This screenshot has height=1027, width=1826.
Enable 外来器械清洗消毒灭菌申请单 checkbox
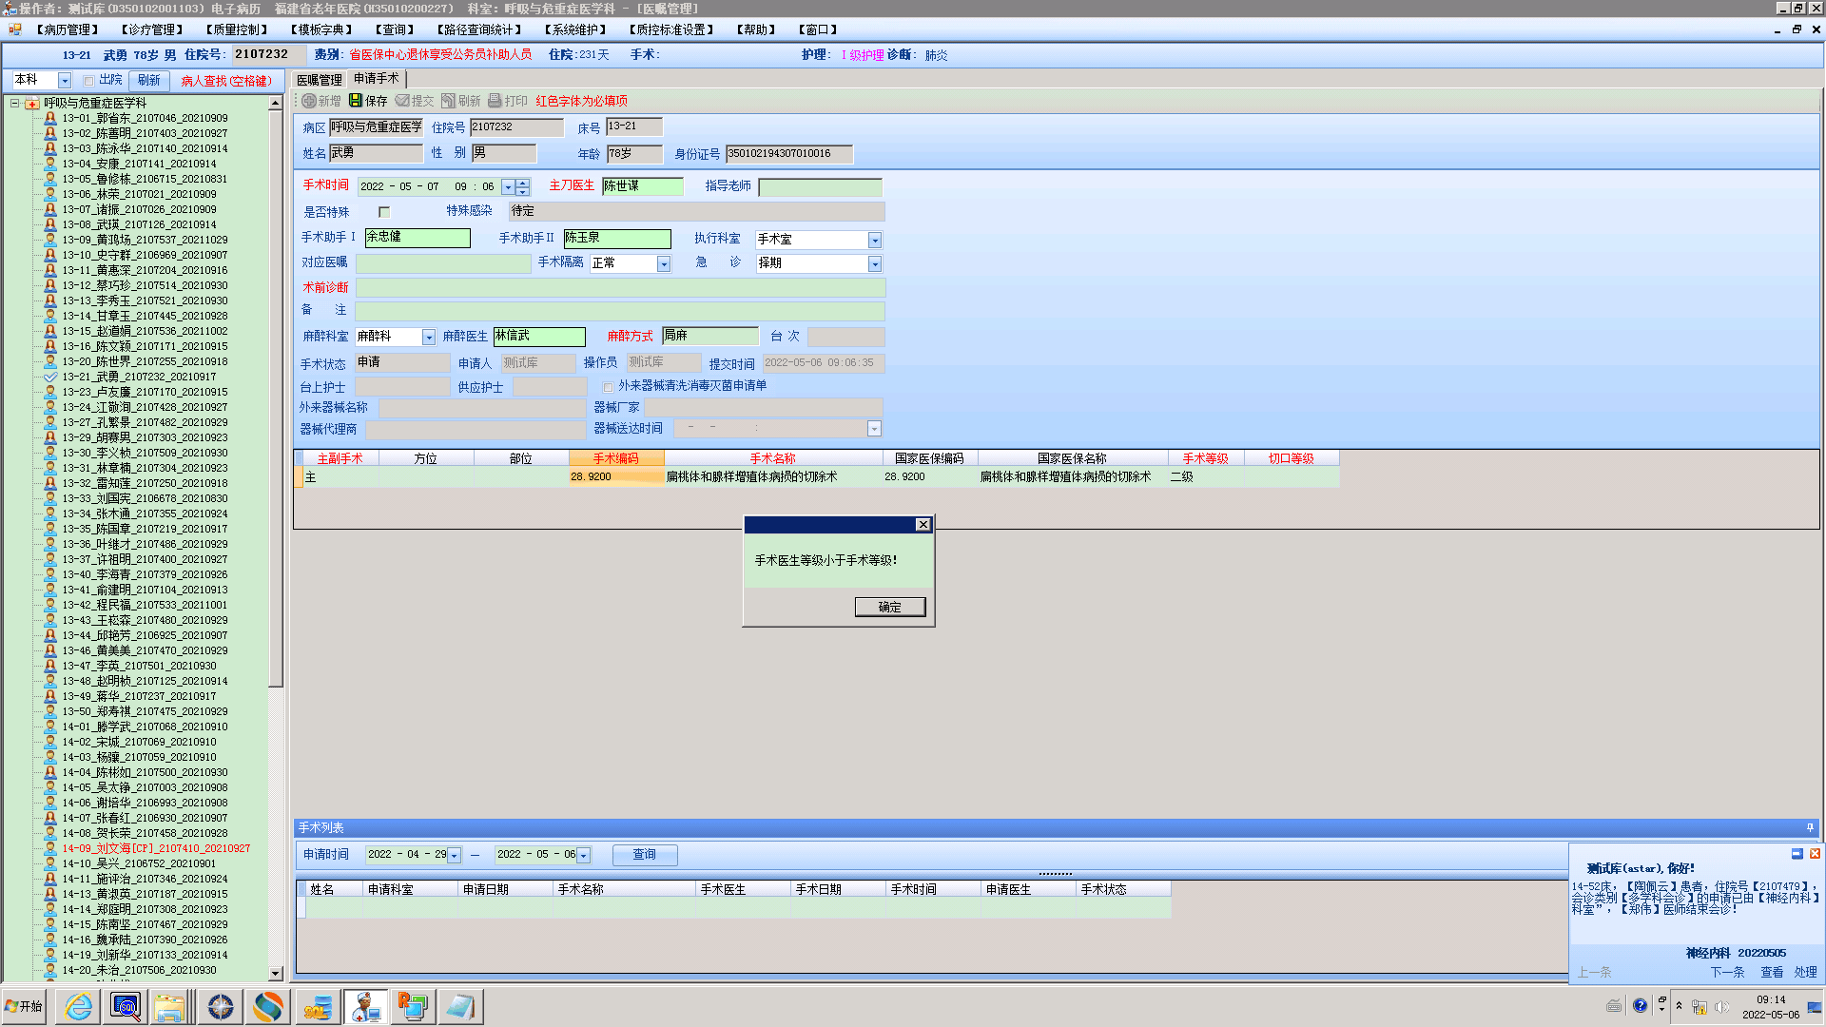pos(608,387)
